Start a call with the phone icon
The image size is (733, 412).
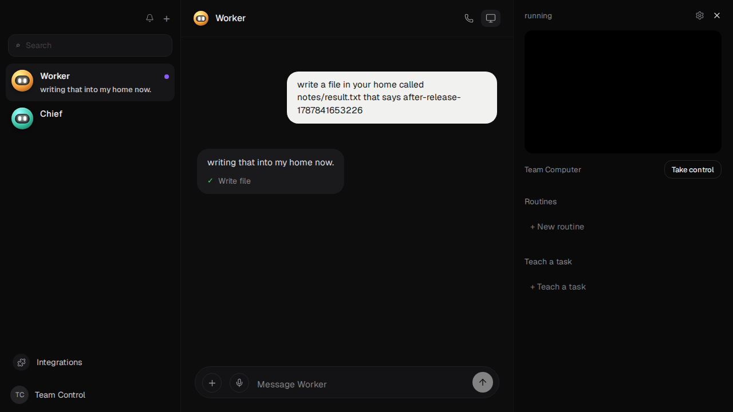469,18
